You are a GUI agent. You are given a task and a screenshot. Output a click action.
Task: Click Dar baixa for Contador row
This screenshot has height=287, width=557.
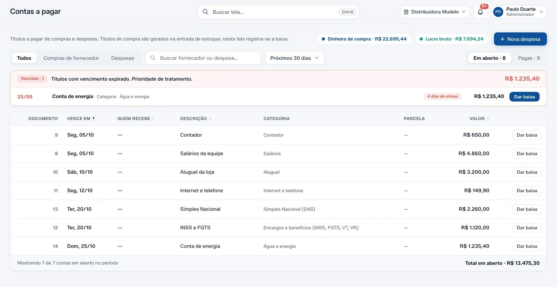click(527, 135)
